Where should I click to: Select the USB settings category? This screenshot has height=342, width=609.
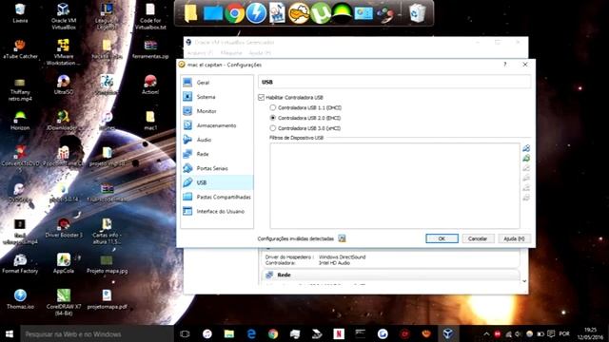coord(217,182)
